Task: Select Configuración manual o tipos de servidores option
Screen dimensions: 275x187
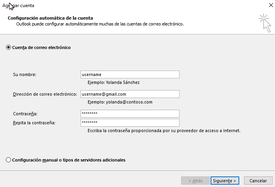Action: point(8,160)
